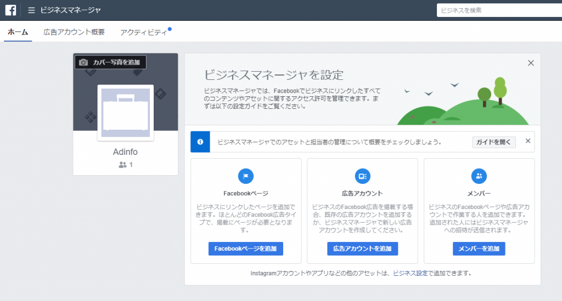Screen dimensions: 562x301
Task: Click メンバーを追加 button
Action: 479,248
